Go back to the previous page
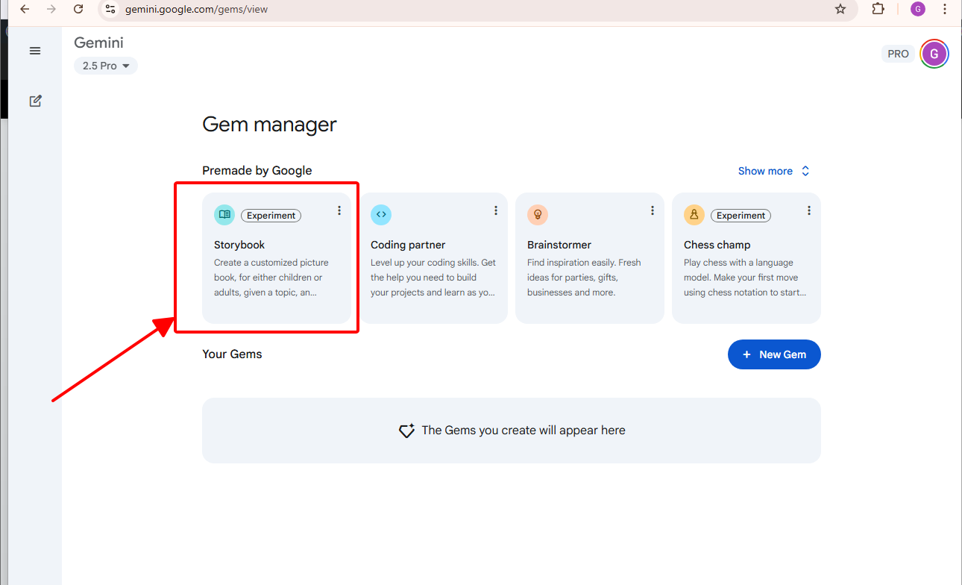The height and width of the screenshot is (585, 962). point(25,9)
